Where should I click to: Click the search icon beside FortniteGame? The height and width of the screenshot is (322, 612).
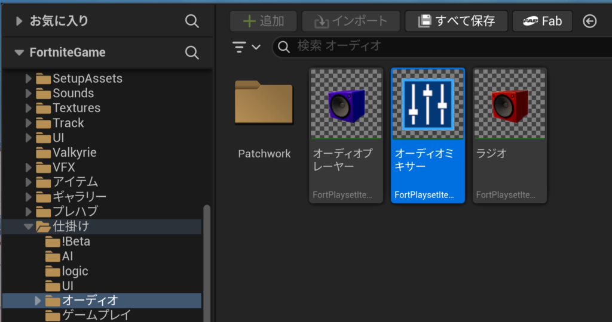[x=192, y=52]
